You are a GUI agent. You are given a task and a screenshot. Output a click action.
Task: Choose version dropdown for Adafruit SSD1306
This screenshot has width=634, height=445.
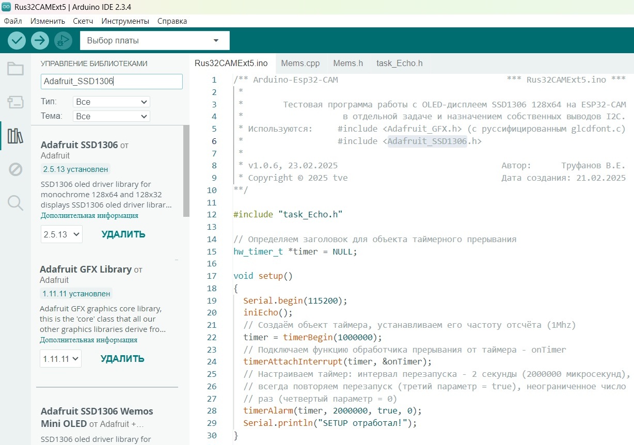(x=61, y=234)
